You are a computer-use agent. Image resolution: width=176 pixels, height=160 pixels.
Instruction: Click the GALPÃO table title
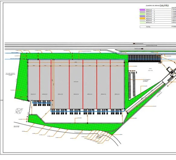[164, 5]
